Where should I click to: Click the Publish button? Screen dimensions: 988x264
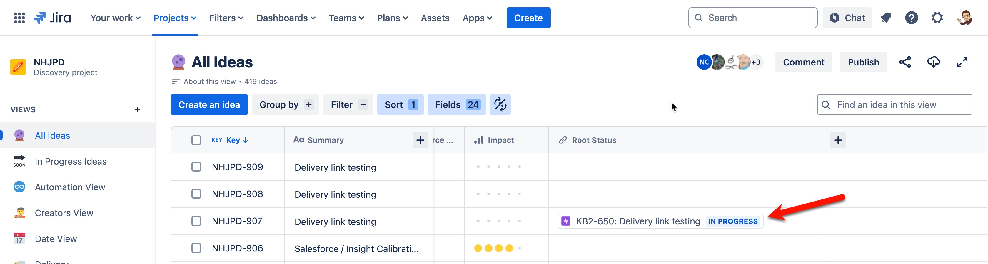[863, 62]
